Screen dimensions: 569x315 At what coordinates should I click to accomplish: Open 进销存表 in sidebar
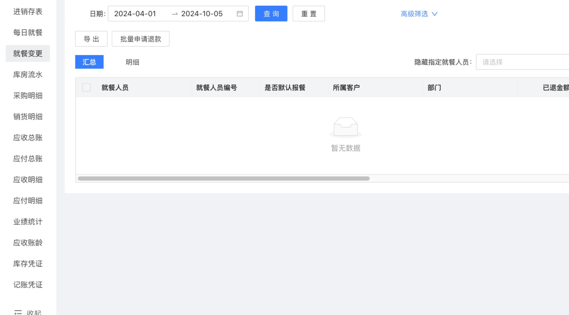point(28,12)
